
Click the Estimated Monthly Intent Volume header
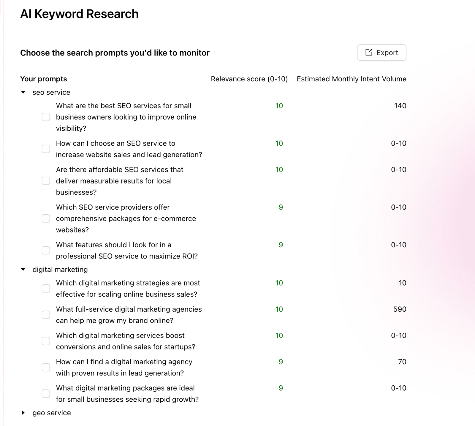pyautogui.click(x=351, y=79)
